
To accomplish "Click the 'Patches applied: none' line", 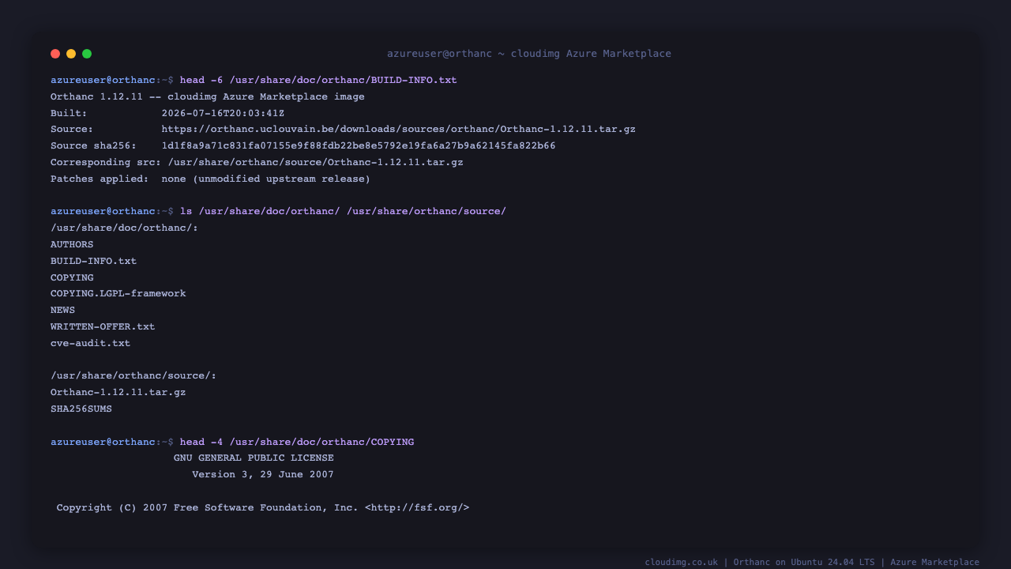I will tap(210, 179).
